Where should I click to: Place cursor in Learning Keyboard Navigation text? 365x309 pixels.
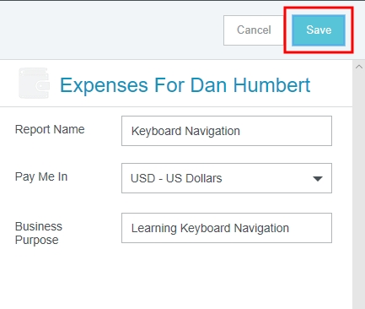tap(210, 228)
